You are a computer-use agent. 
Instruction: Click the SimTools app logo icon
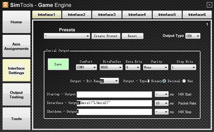[x=5, y=5]
